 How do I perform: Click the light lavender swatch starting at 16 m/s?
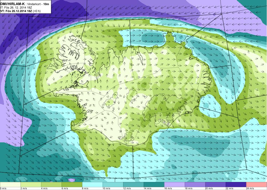click(175, 185)
